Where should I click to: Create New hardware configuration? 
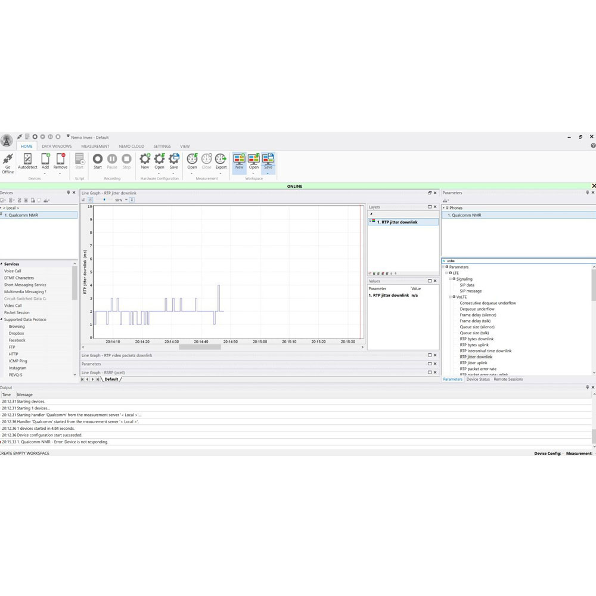tap(145, 159)
